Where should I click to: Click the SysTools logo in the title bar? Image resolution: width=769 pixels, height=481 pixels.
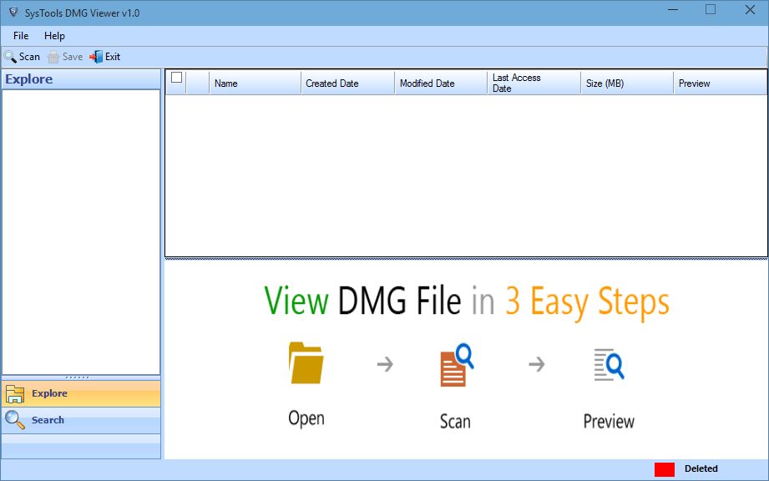[12, 12]
